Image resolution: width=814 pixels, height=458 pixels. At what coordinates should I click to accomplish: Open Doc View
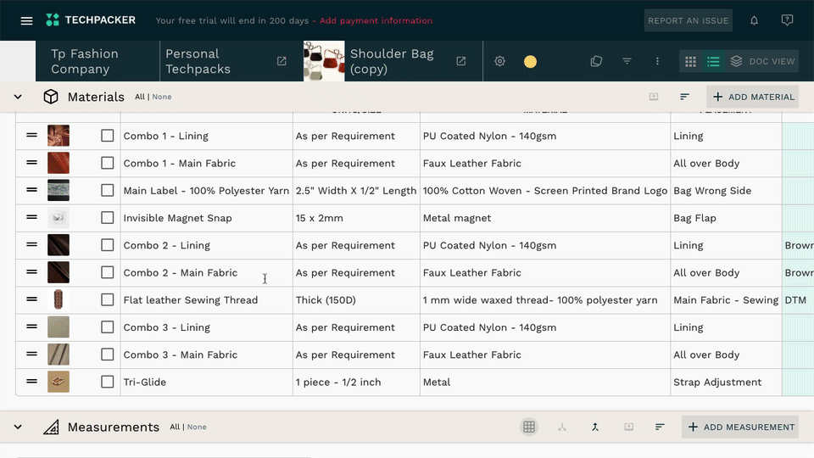point(762,61)
